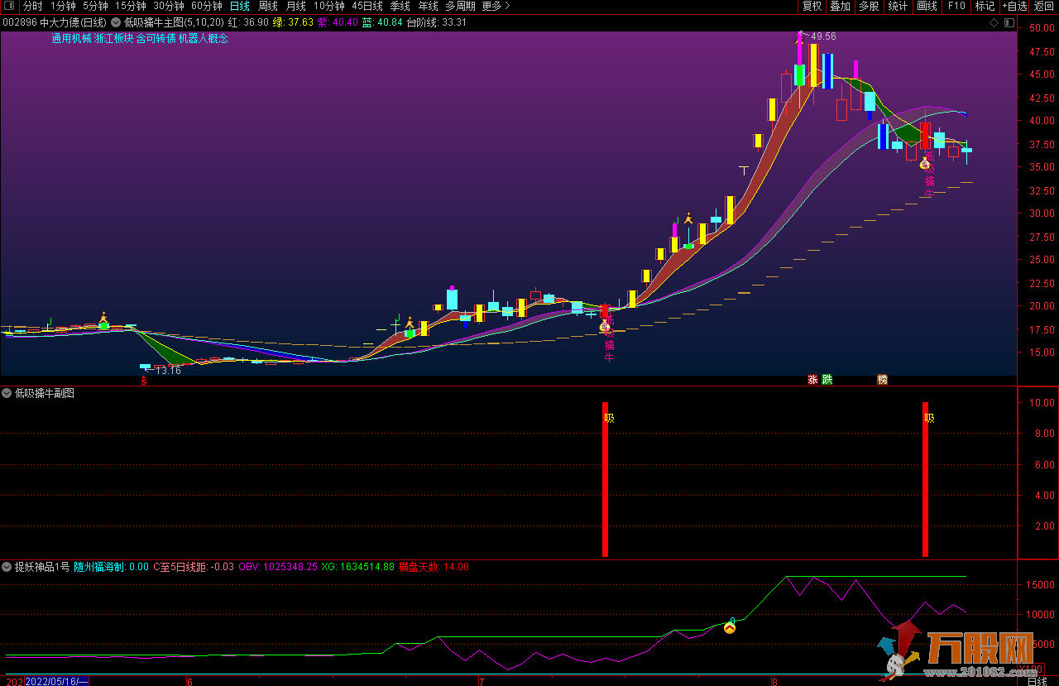Expand the 低吸擒牛副图 indicator dropdown
The height and width of the screenshot is (686, 1059).
pos(7,393)
